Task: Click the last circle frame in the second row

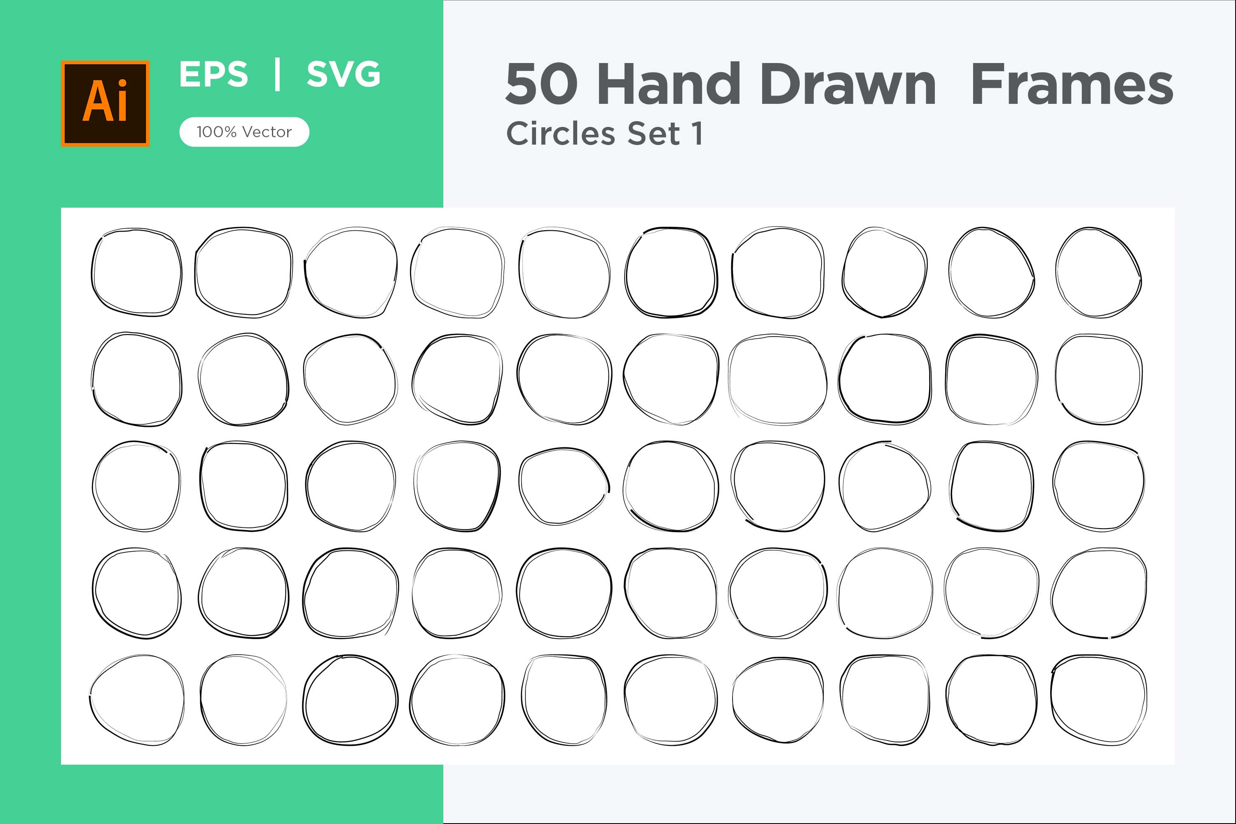Action: tap(1098, 379)
